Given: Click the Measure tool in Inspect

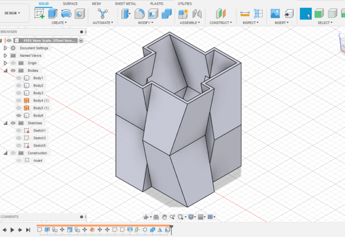Looking at the screenshot, I should (245, 14).
